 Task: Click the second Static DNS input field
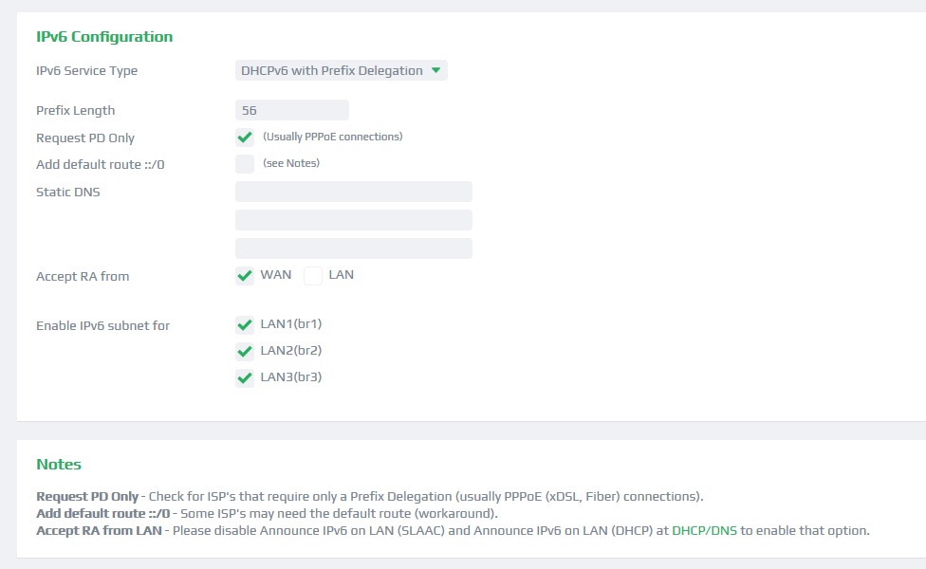click(354, 220)
